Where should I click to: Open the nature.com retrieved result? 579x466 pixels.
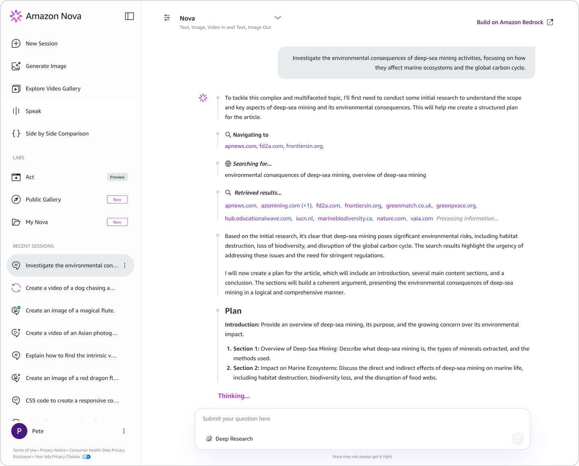tap(391, 218)
